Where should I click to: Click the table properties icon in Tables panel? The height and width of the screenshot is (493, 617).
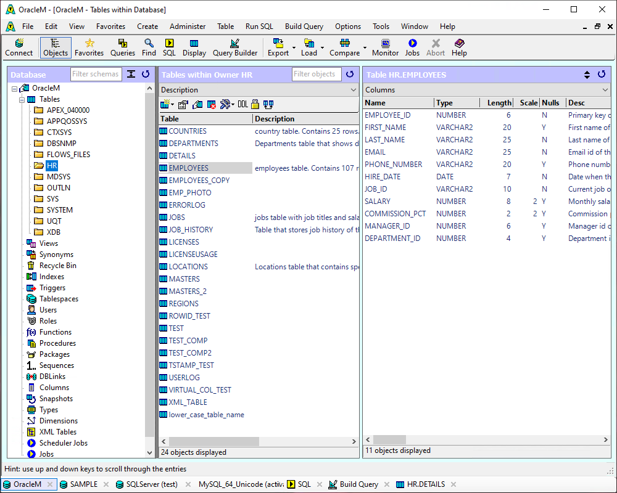pyautogui.click(x=183, y=105)
